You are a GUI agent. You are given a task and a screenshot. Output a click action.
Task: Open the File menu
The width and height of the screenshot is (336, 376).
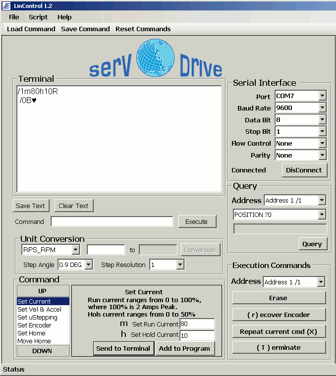pyautogui.click(x=14, y=17)
